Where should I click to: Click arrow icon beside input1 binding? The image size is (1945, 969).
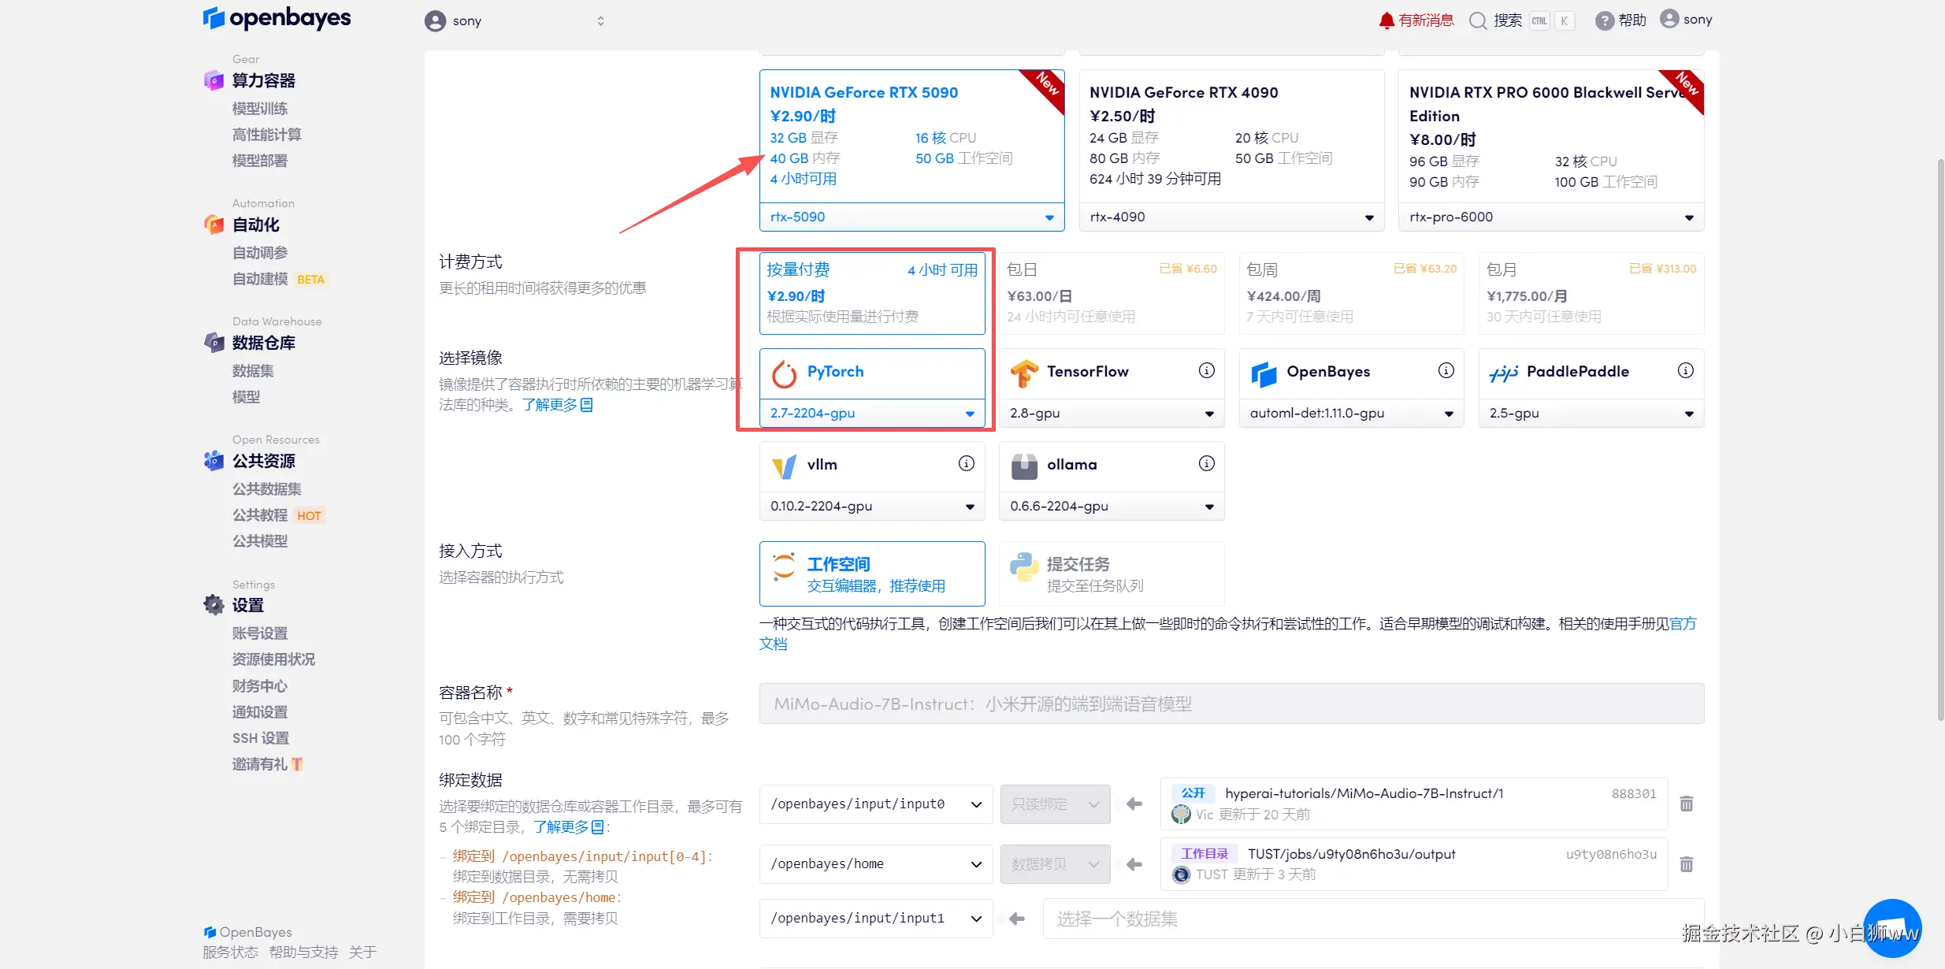pyautogui.click(x=1017, y=919)
